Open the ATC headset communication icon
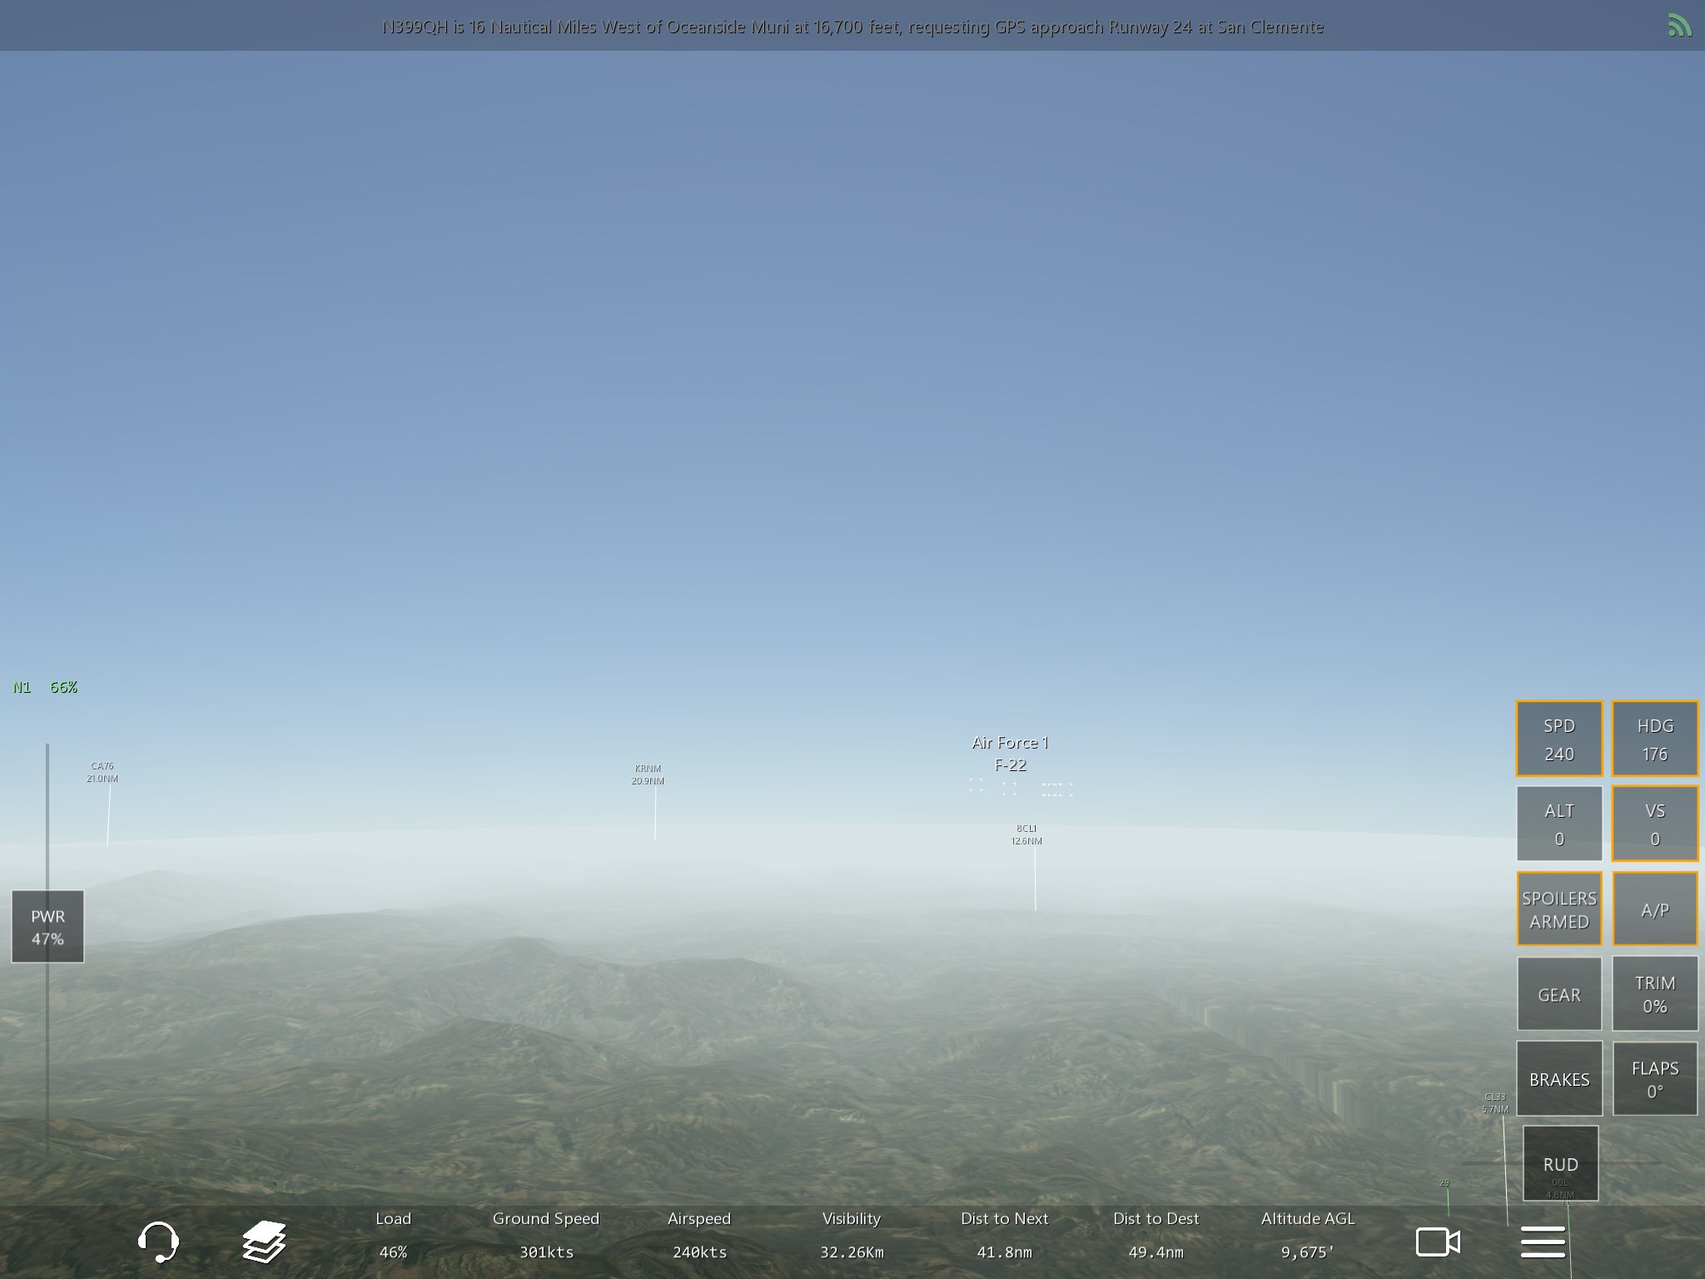The height and width of the screenshot is (1279, 1705). click(x=157, y=1242)
